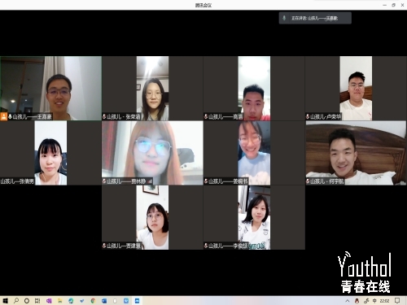Switch the Chinese input method indicator
407x305 pixels.
click(x=374, y=301)
